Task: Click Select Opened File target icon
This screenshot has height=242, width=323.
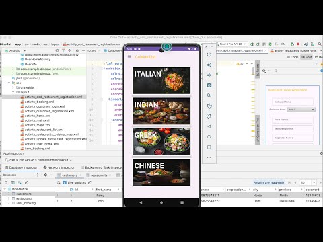Action: 57,50
